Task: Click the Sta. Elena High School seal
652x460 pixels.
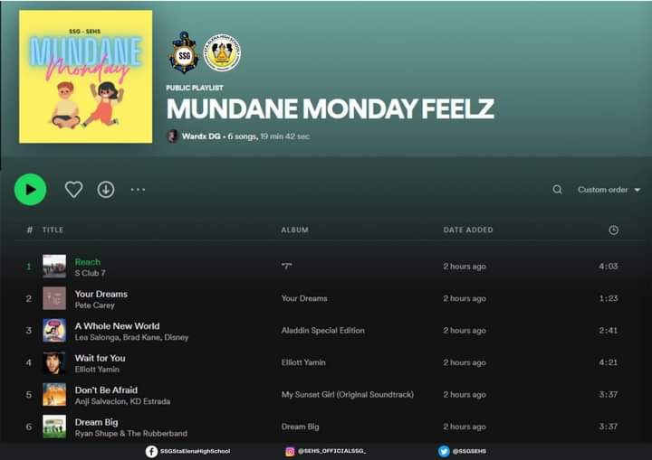Action: [222, 52]
